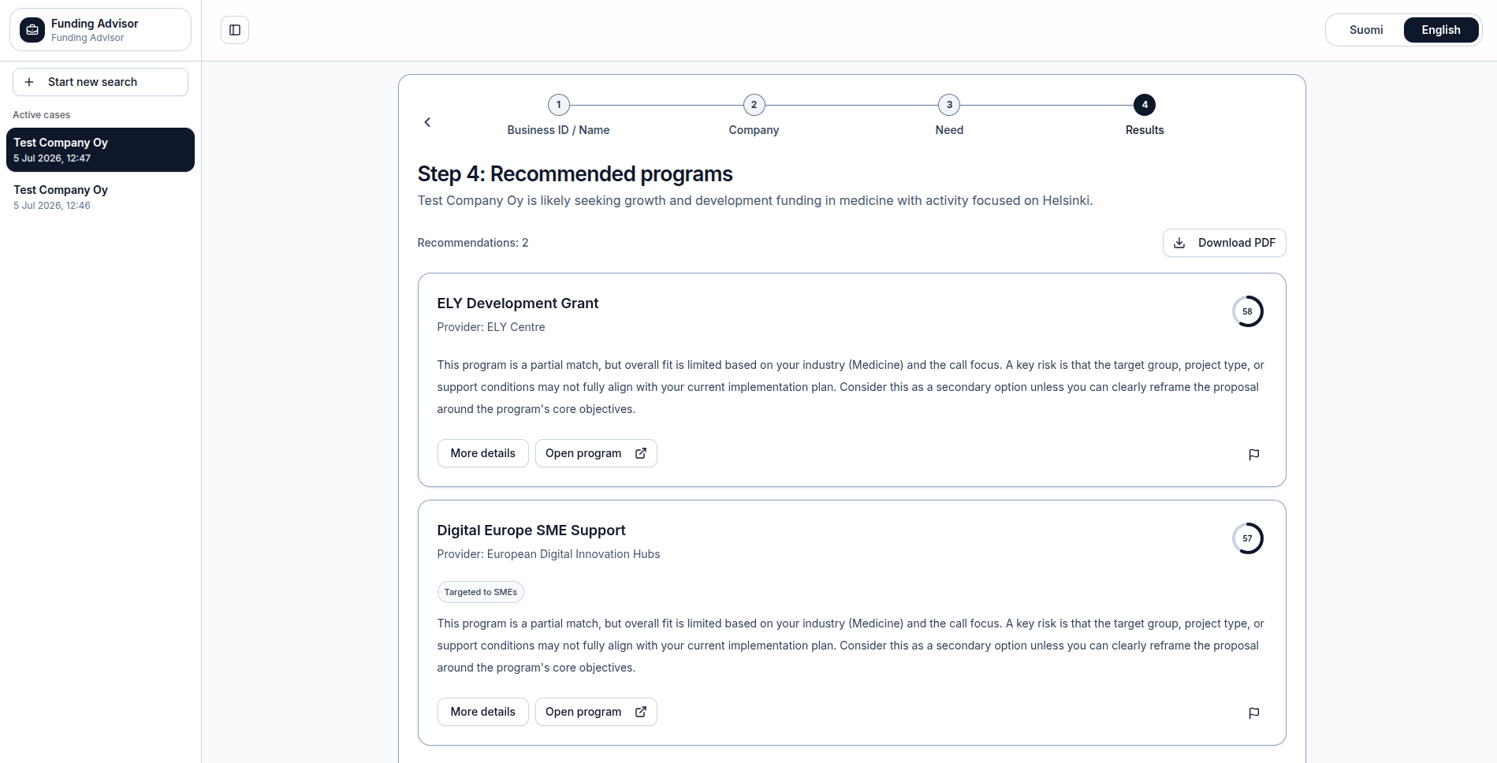
Task: Download PDF of recommendations
Action: point(1224,243)
